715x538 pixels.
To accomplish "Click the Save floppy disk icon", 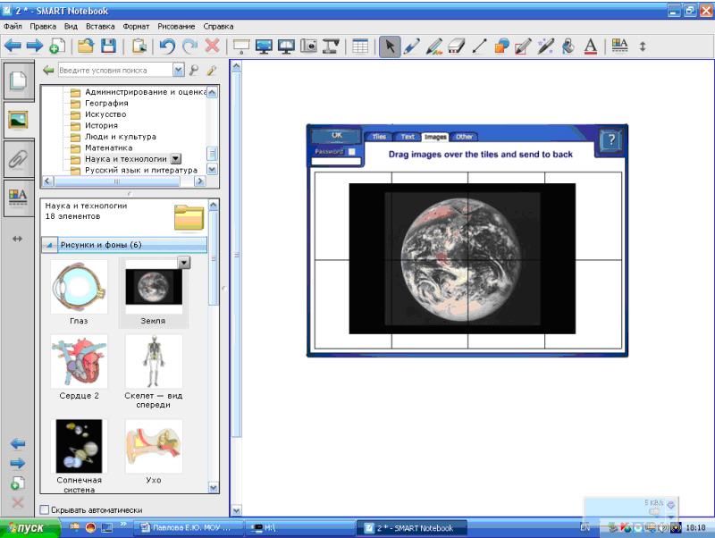I will [x=108, y=46].
